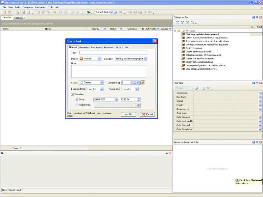This screenshot has height=197, width=263.
Task: Pin the Note panel using its pushpin icon
Action: click(167, 153)
